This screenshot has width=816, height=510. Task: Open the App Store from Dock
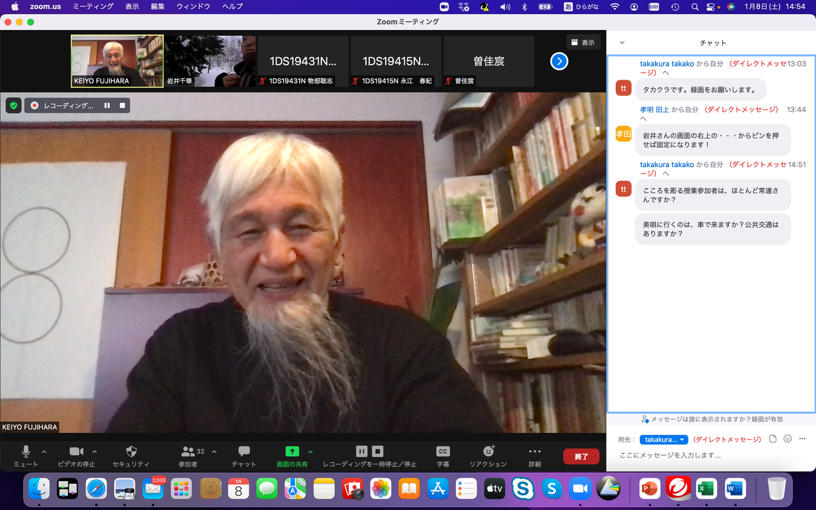click(437, 489)
